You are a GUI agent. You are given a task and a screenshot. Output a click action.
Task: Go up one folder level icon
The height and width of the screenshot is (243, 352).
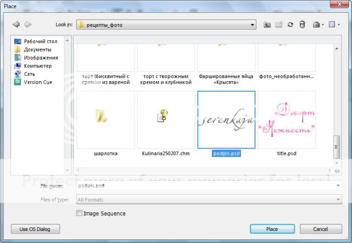point(267,24)
